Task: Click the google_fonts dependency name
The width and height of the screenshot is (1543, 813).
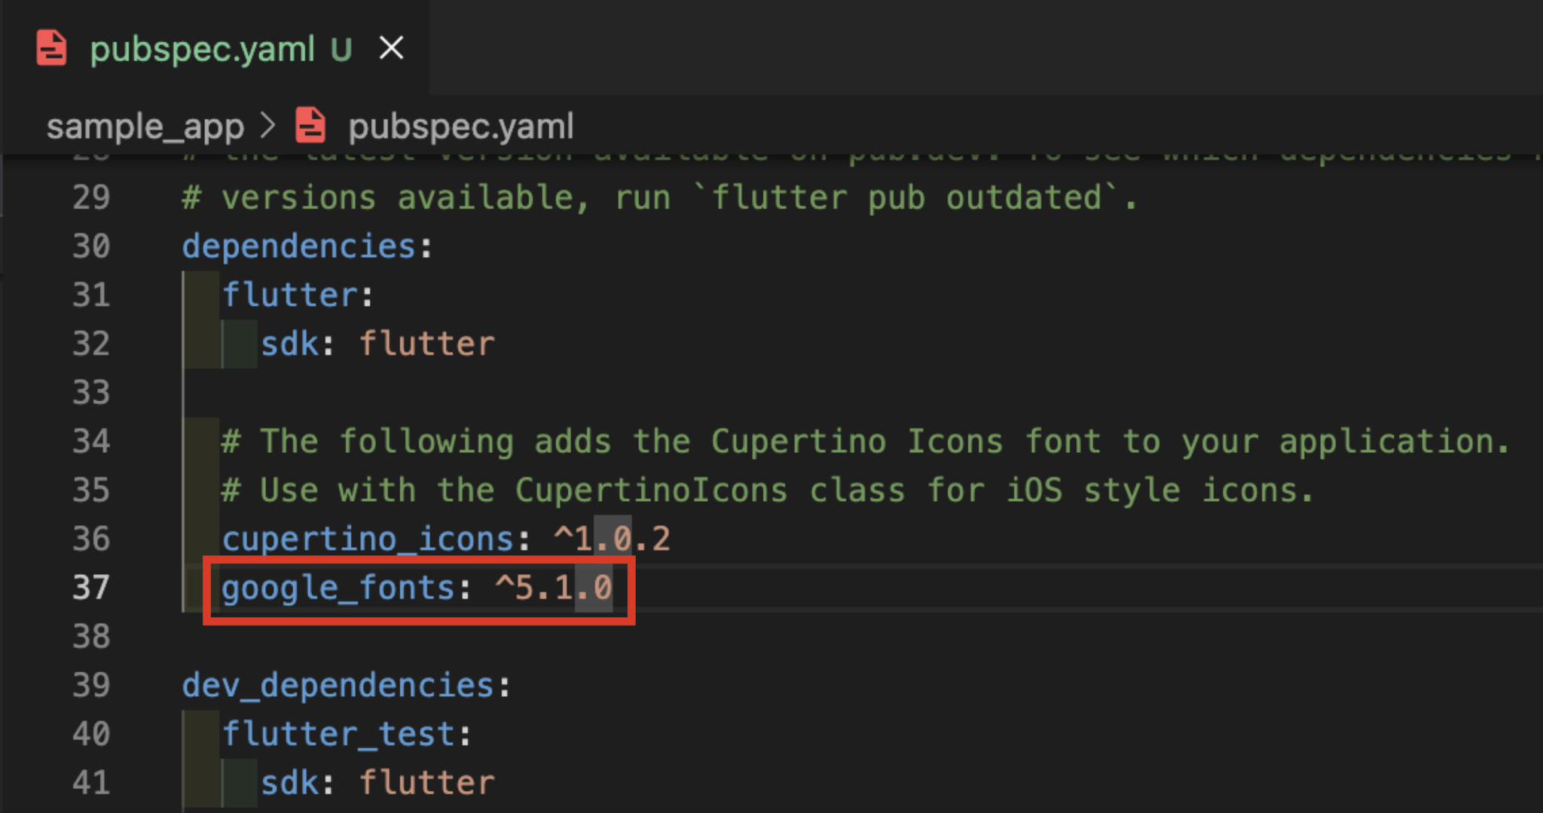Action: pos(338,587)
